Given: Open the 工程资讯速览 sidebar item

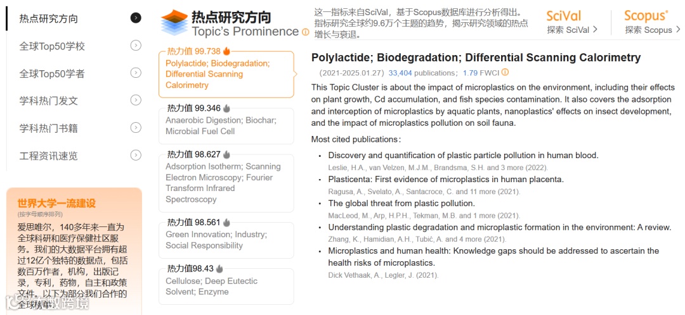Looking at the screenshot, I should [49, 156].
